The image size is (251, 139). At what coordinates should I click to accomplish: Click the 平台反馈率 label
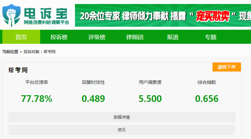[x=37, y=82]
